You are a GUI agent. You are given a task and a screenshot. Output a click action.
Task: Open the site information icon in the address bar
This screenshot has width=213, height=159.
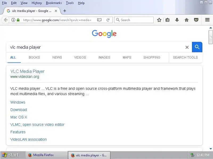[x=13, y=20]
